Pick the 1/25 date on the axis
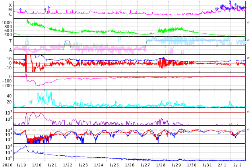Image resolution: width=252 pixels, height=168 pixels. pyautogui.click(x=114, y=165)
